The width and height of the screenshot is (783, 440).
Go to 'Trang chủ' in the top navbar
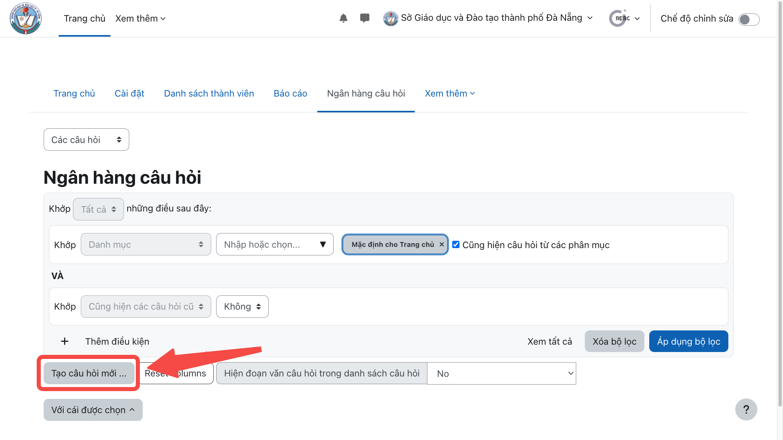[84, 19]
